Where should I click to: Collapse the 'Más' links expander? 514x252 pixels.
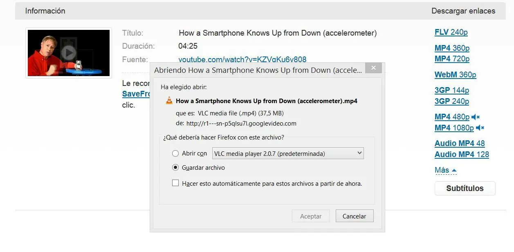click(x=446, y=170)
